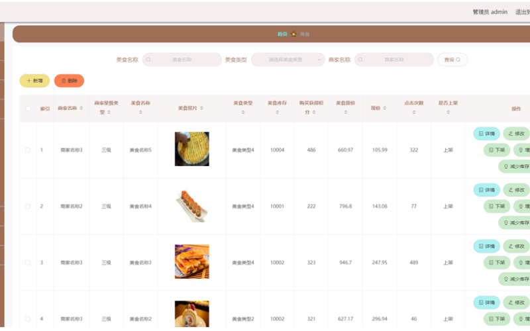Click 减少库存 button for row 1

tap(515, 167)
